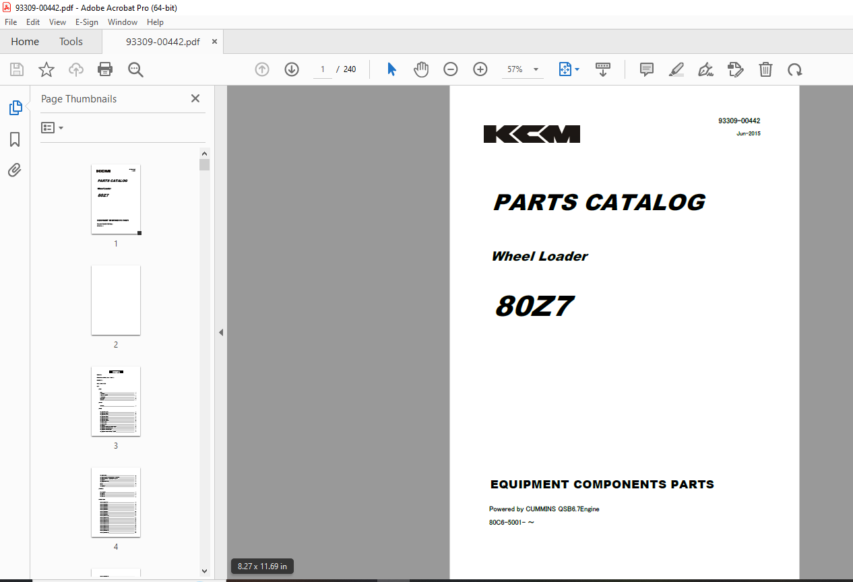Print the document using printer icon
Screen dimensions: 853x582
105,69
